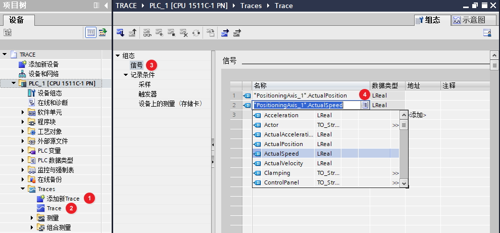Click the deactivate recording toolbar icon
Viewport: 500px width, 233px height.
pyautogui.click(x=172, y=32)
